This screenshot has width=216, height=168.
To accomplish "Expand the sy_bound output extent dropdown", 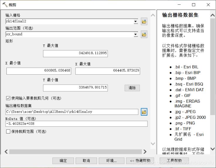I will [136, 34].
